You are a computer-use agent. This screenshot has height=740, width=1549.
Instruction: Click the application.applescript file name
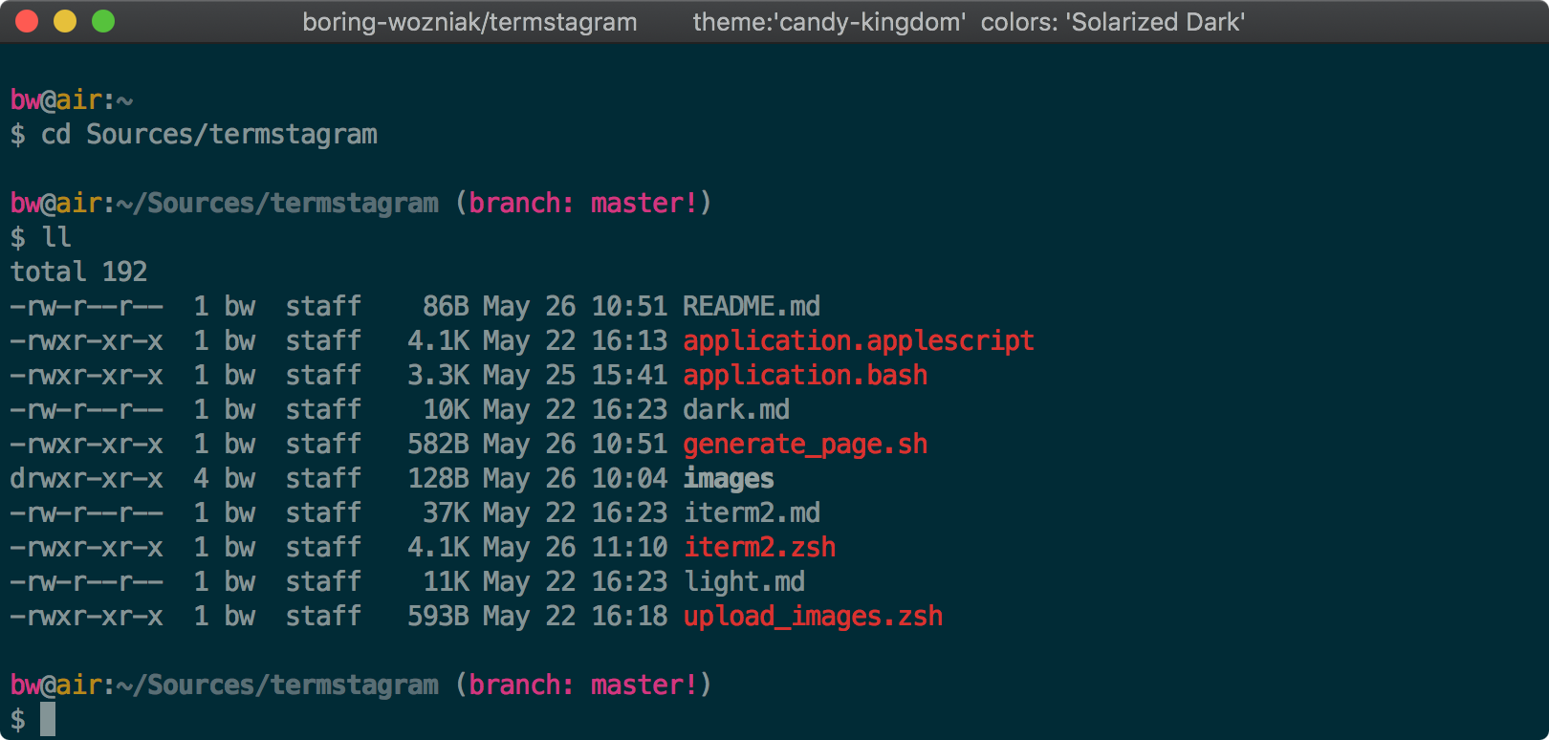click(x=858, y=340)
